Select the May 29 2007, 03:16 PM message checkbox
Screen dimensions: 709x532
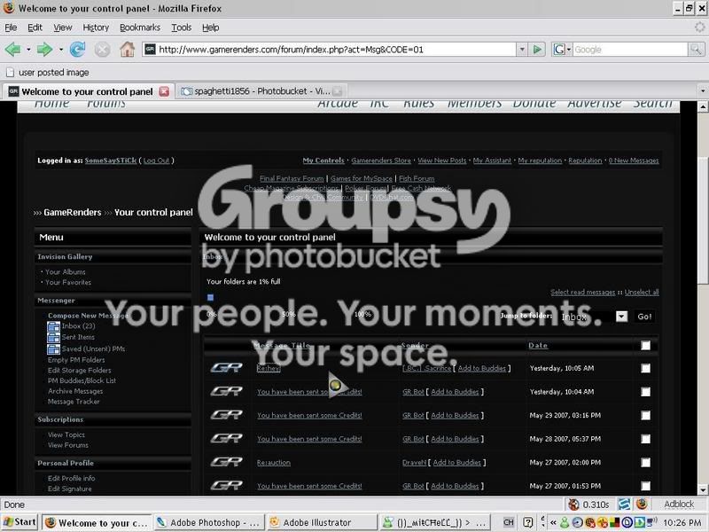point(645,415)
